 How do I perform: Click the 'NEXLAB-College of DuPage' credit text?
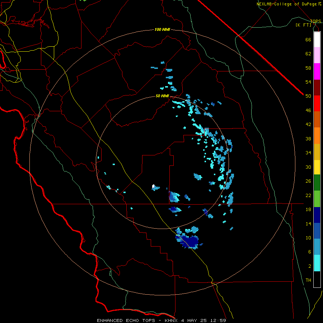tap(286, 4)
